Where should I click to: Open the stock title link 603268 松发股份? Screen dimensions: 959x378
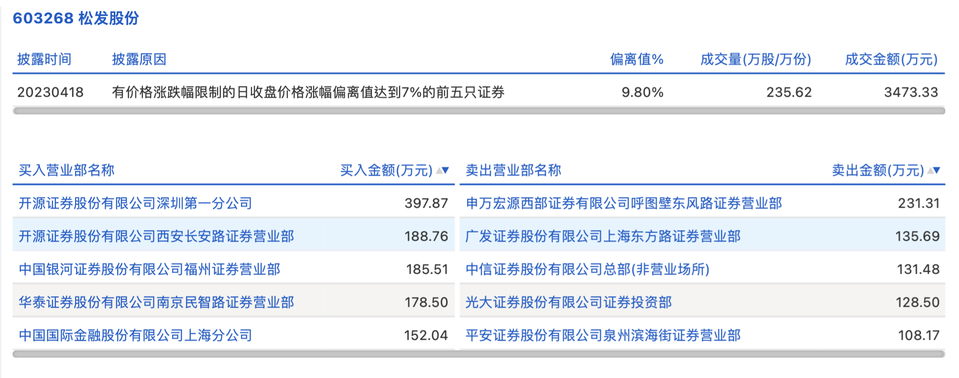point(76,18)
